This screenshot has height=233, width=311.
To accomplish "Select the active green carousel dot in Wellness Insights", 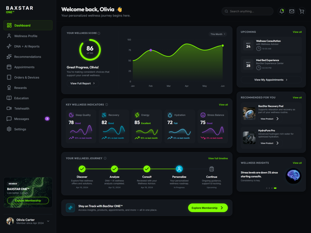I will click(275, 188).
